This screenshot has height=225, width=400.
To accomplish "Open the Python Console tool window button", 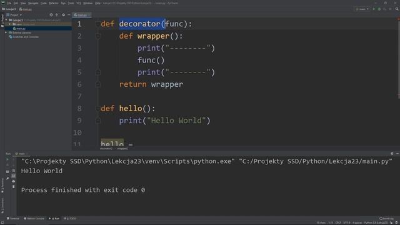I will click(34, 219).
